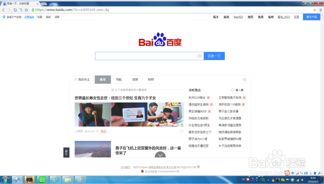Open the 消息 messages link
Screen dimensions: 324x184
tap(57, 17)
